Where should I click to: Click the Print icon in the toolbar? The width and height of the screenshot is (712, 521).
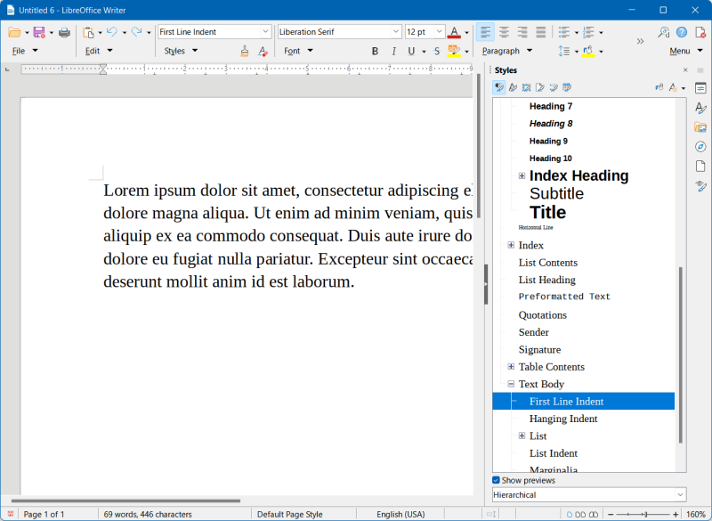(x=64, y=31)
